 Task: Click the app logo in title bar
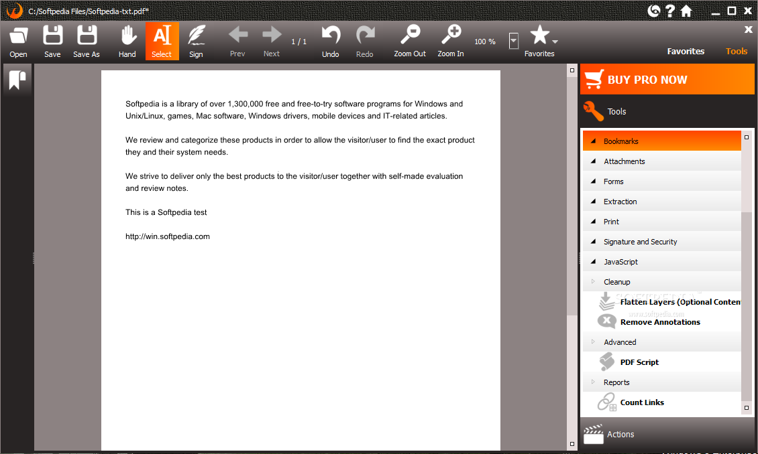(x=15, y=11)
